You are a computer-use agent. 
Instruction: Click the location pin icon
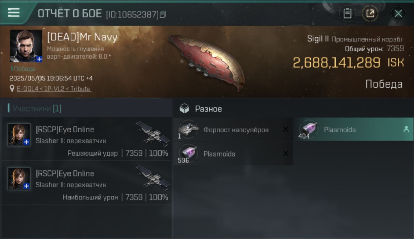[x=12, y=89]
